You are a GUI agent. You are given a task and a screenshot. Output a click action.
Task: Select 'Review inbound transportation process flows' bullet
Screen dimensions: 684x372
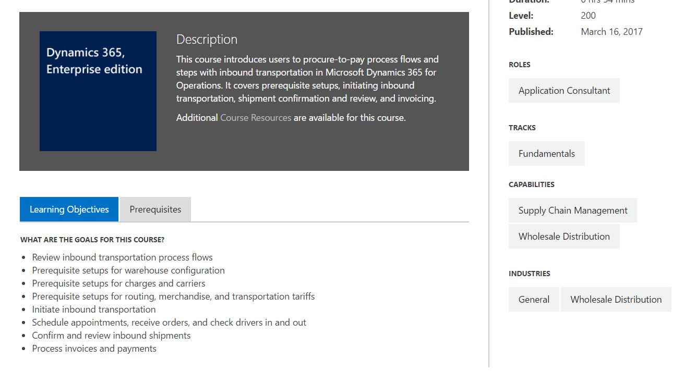click(123, 257)
